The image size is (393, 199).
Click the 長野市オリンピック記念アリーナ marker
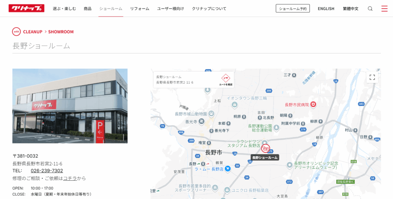point(290,165)
